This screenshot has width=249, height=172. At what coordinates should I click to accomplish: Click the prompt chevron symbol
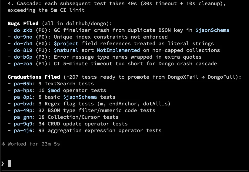click(x=3, y=164)
